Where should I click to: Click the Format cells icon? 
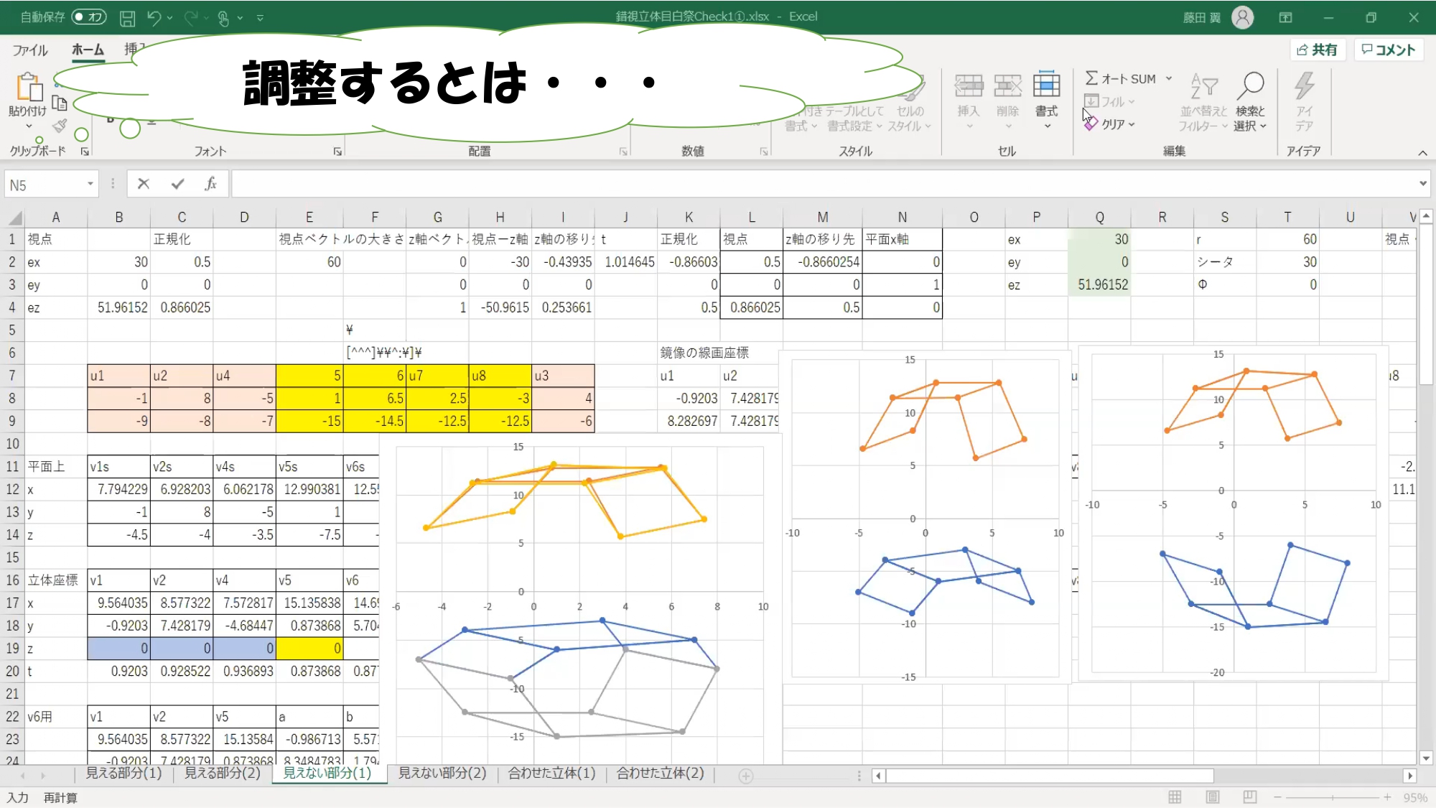pos(1046,86)
